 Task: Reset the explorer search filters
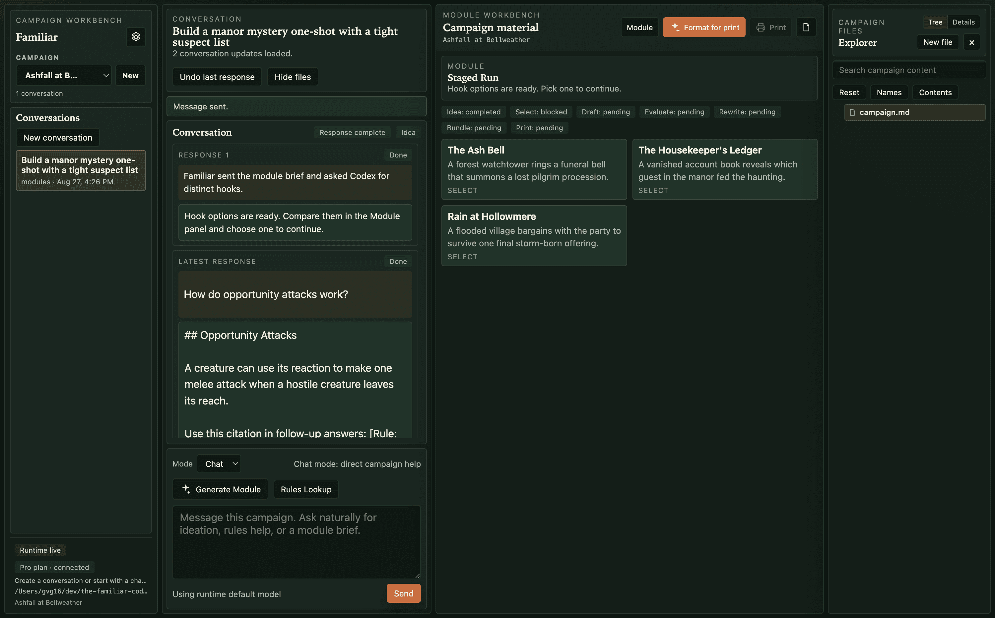click(x=849, y=93)
